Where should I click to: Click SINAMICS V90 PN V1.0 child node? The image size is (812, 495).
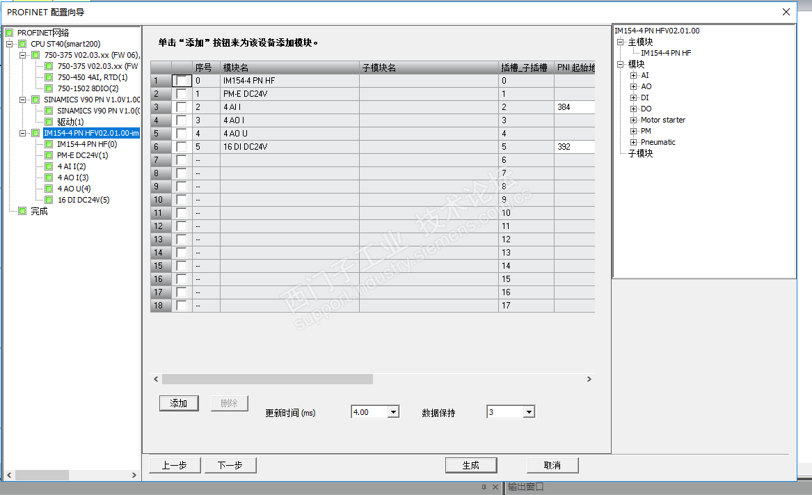[98, 111]
